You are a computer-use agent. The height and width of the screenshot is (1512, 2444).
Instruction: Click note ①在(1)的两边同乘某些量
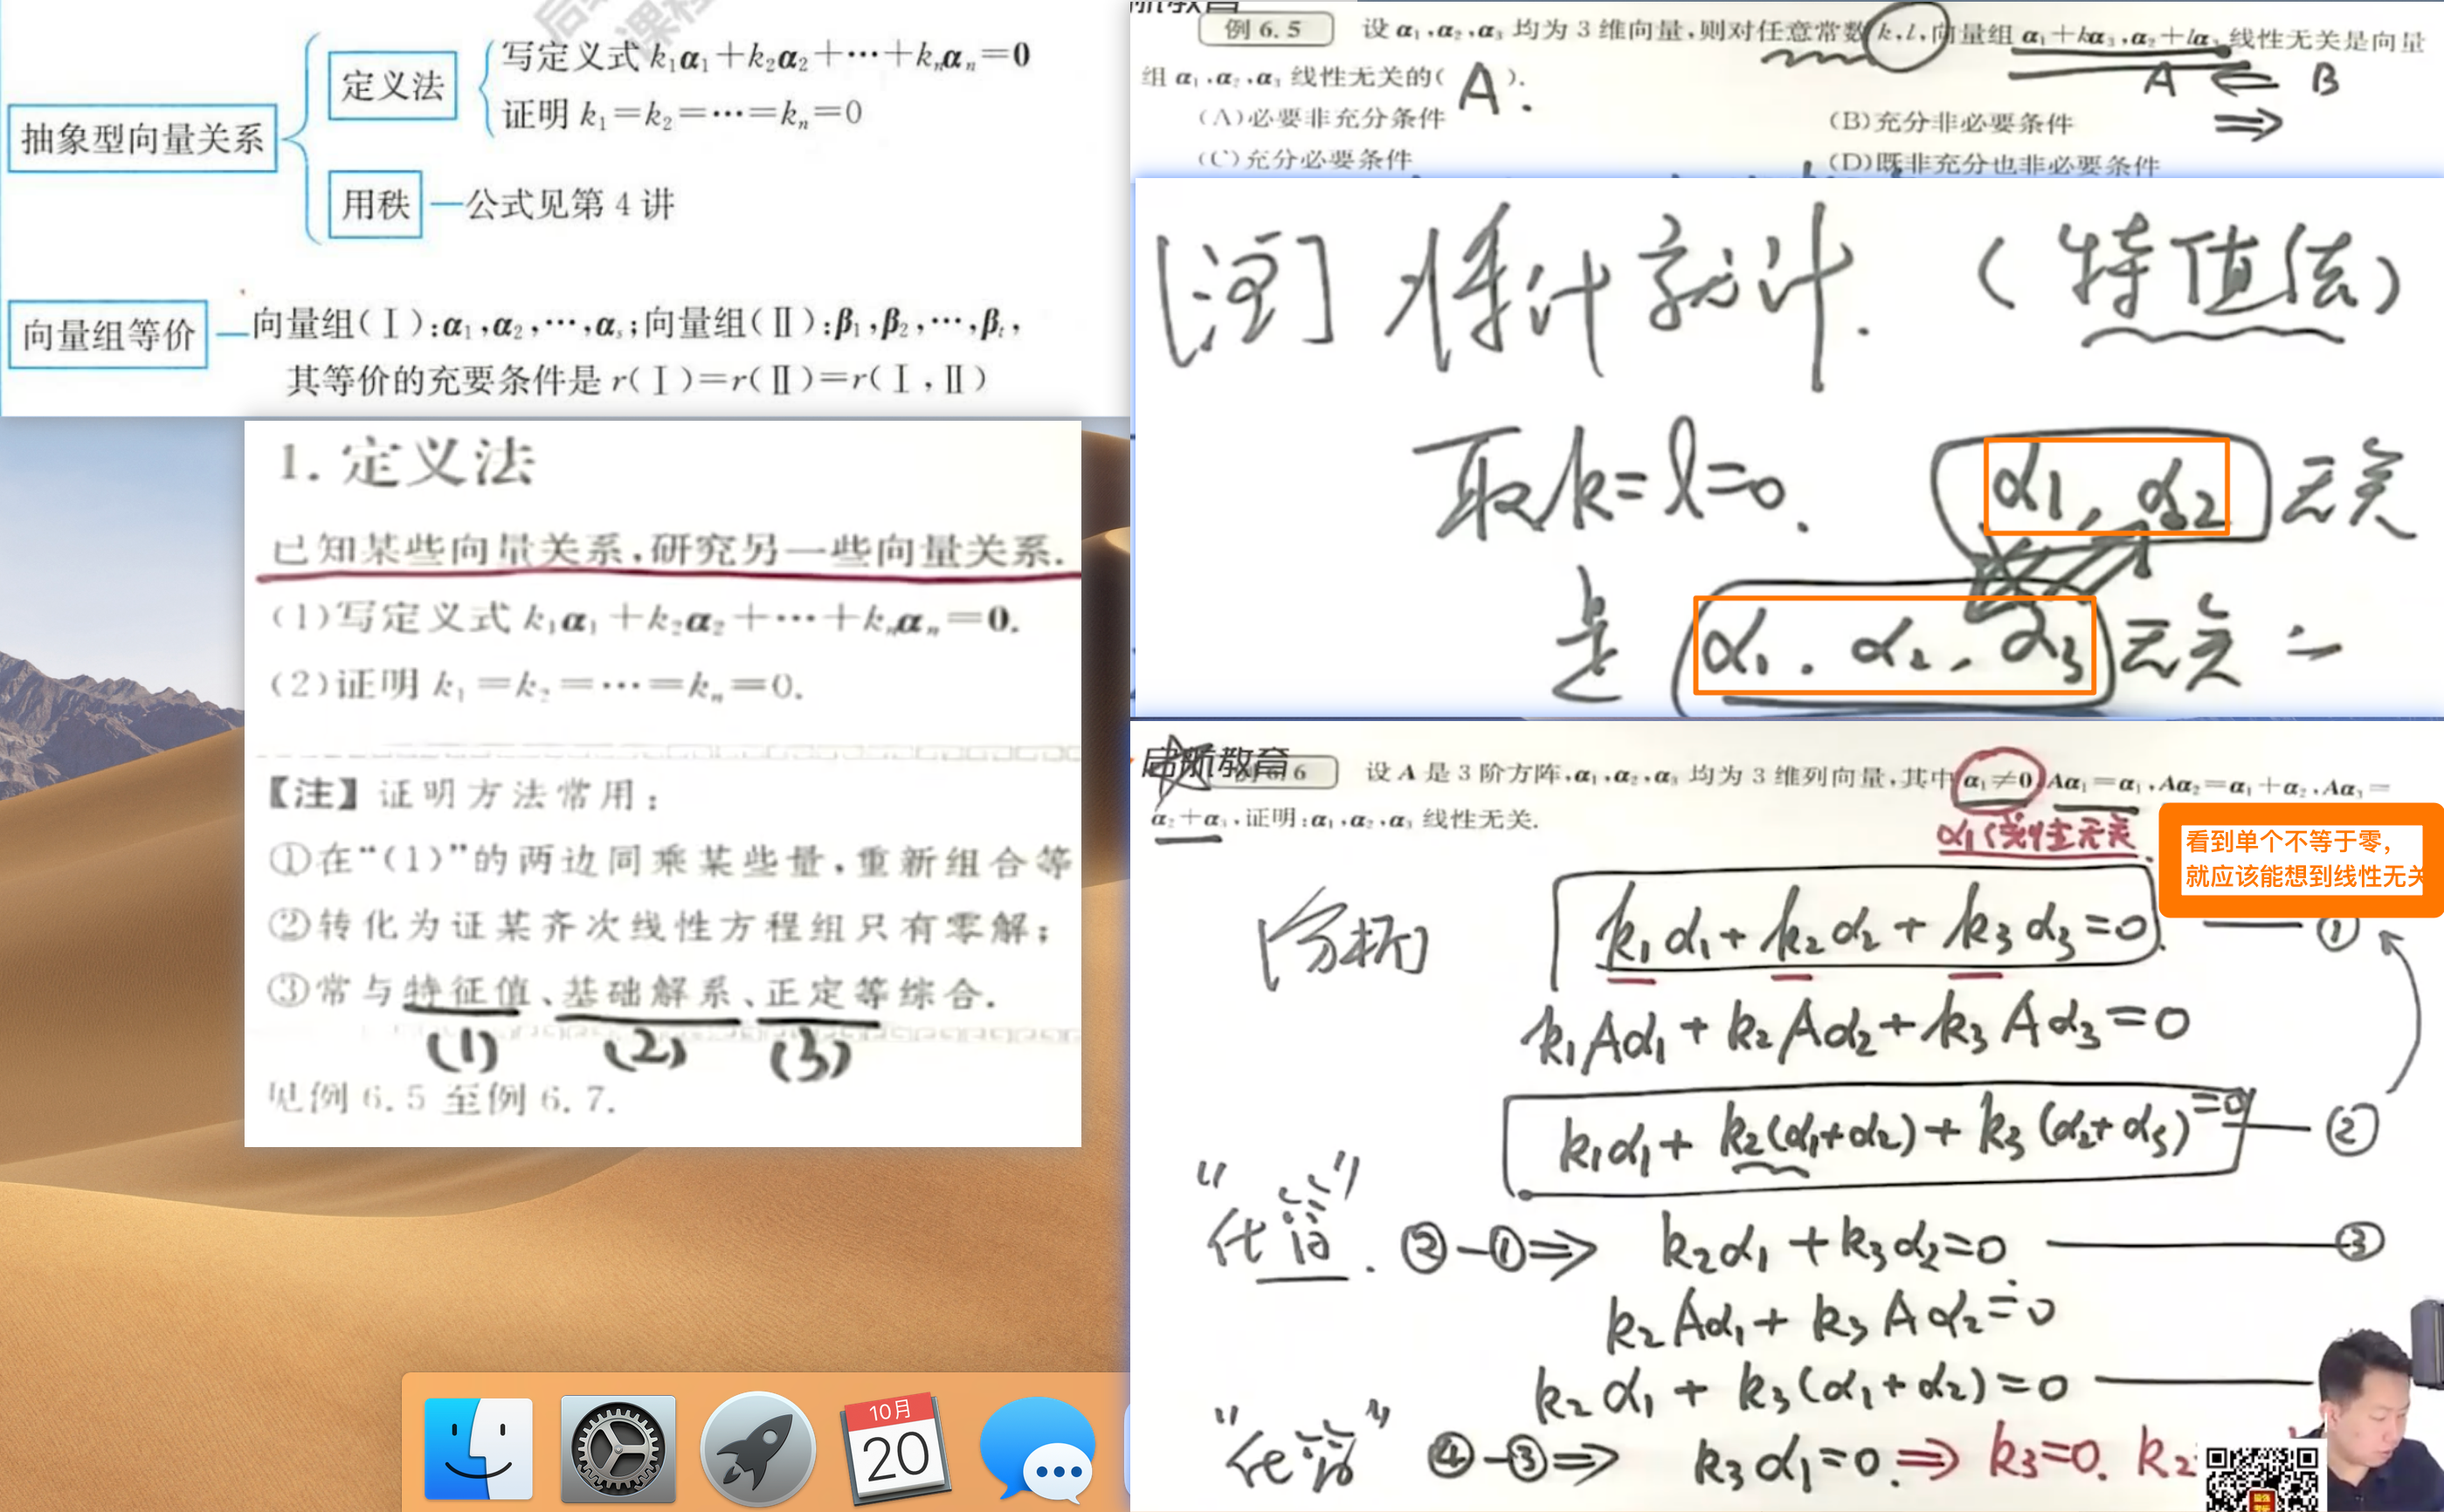(670, 860)
